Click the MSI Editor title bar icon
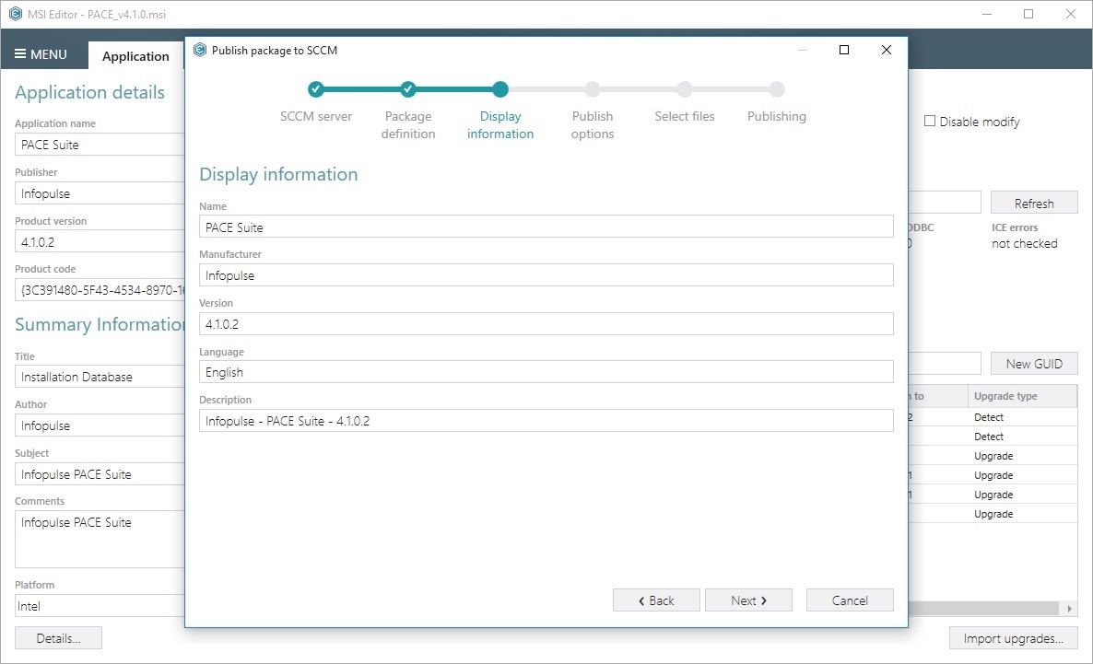Screen dimensions: 1093x664 point(16,14)
